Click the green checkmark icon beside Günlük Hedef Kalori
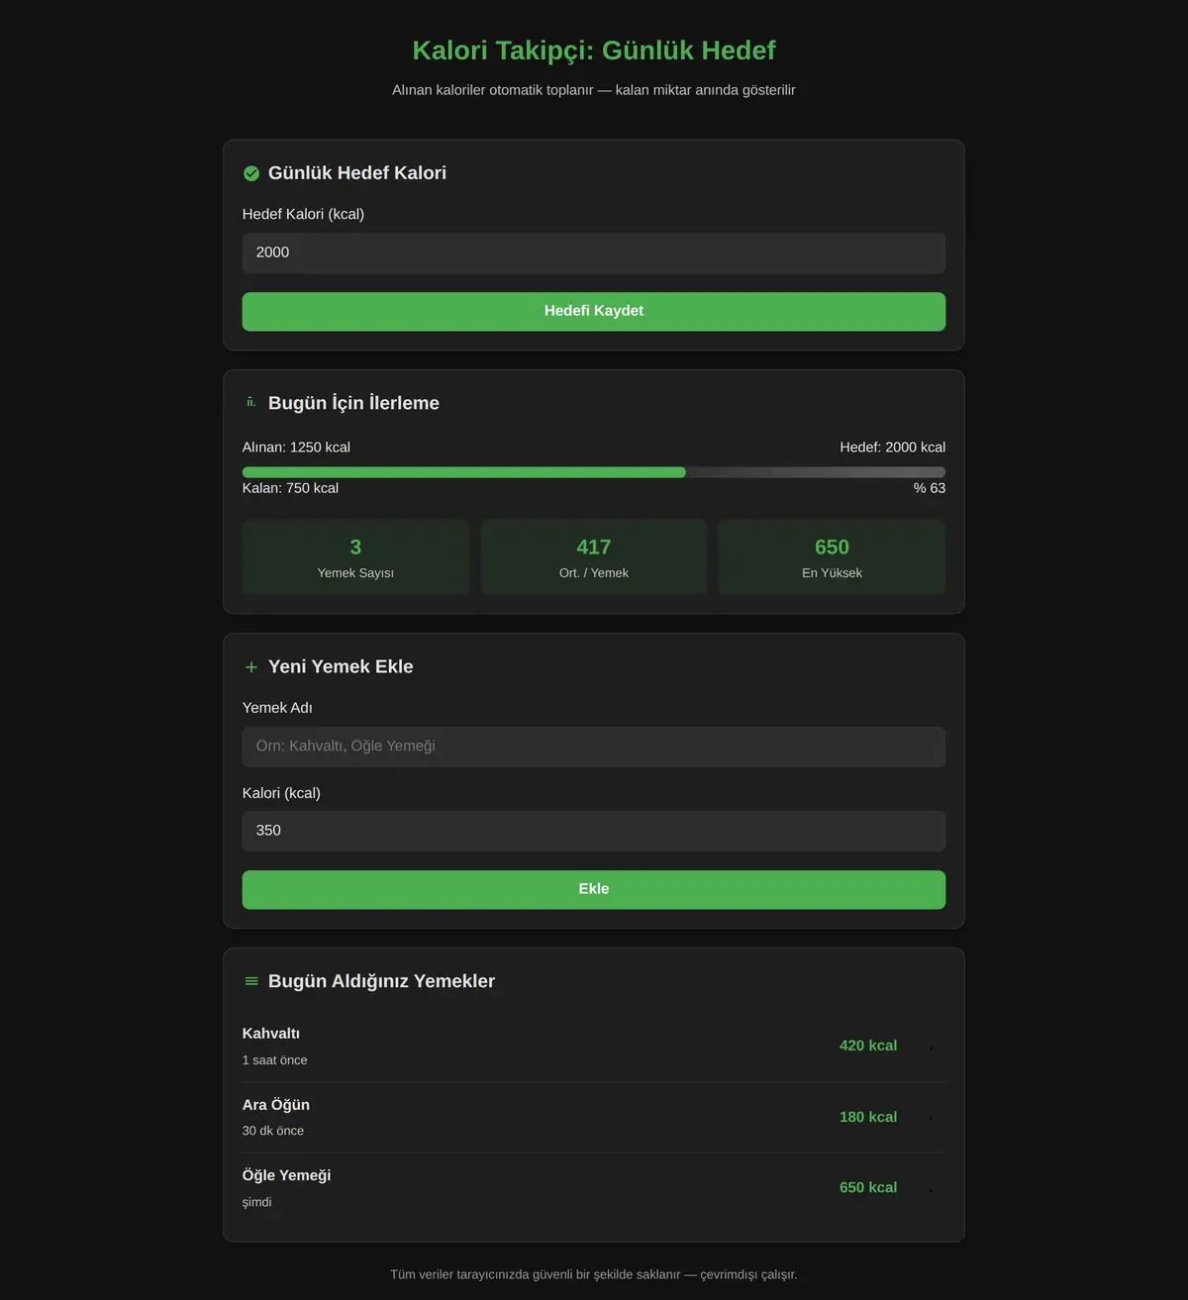This screenshot has width=1188, height=1300. point(251,173)
